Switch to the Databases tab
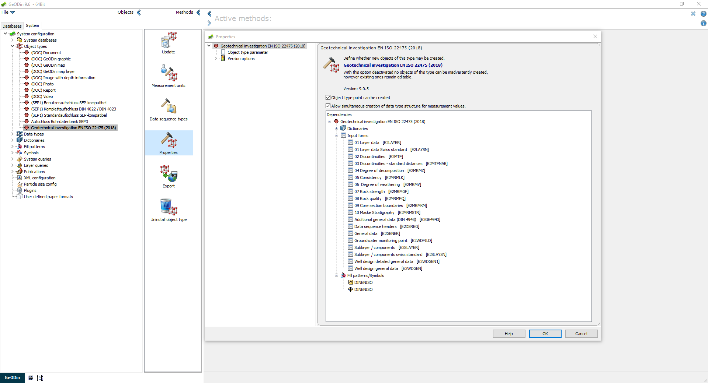Viewport: 708px width, 383px height. (x=12, y=25)
